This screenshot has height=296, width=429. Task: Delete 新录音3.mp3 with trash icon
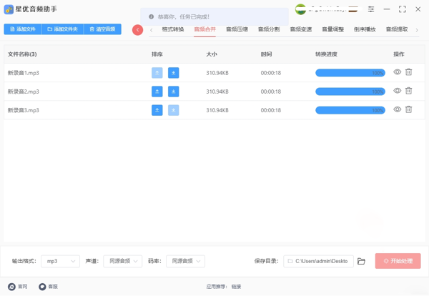[409, 109]
